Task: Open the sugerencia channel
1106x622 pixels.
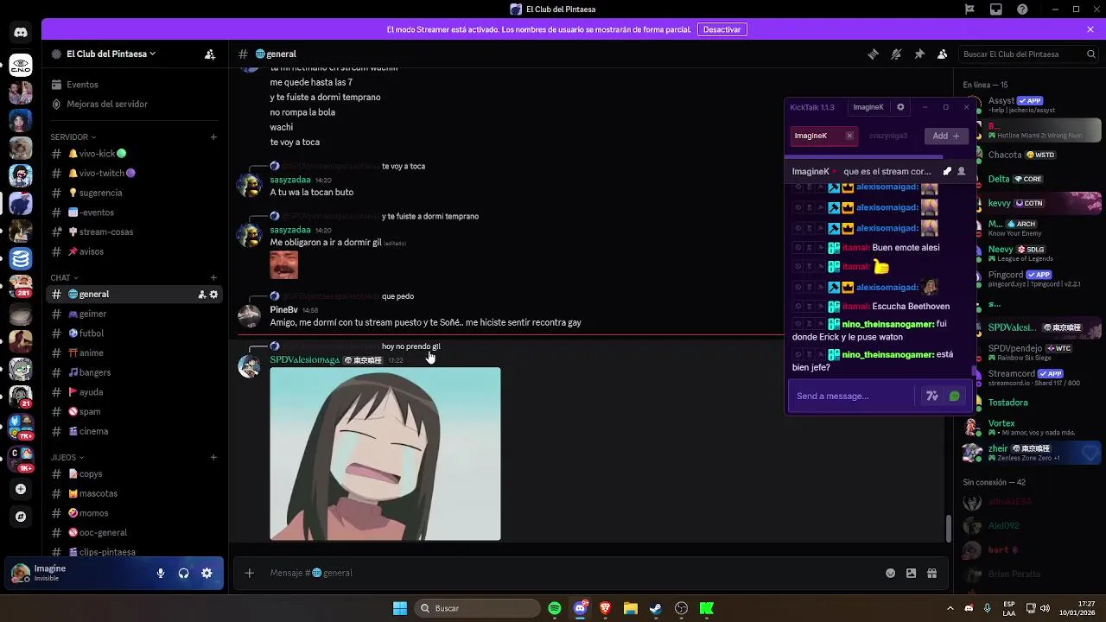Action: click(134, 193)
